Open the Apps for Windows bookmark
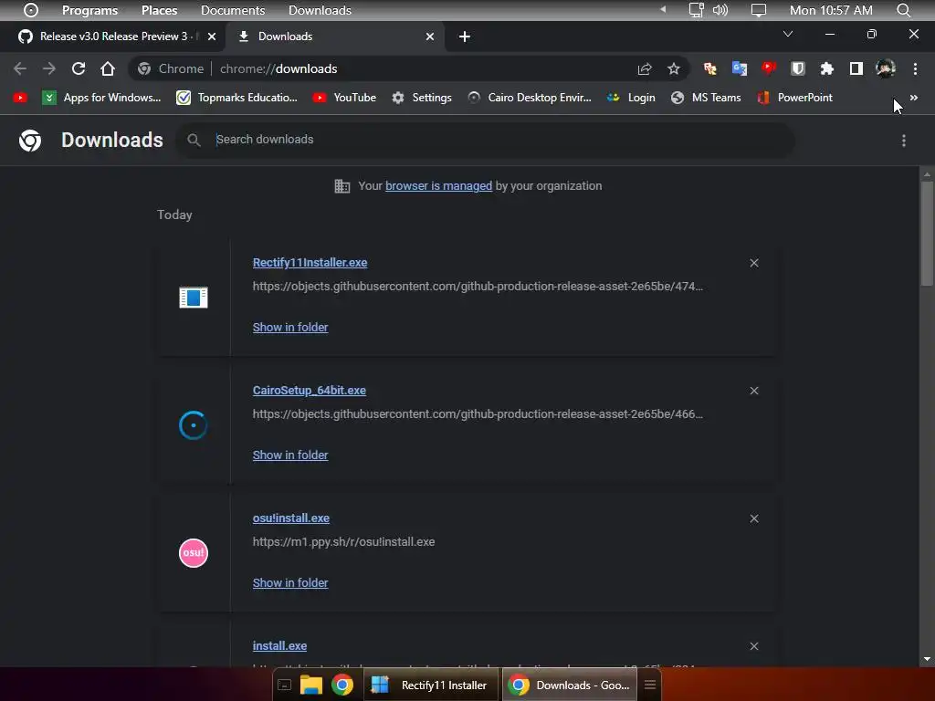This screenshot has width=935, height=701. (x=101, y=97)
